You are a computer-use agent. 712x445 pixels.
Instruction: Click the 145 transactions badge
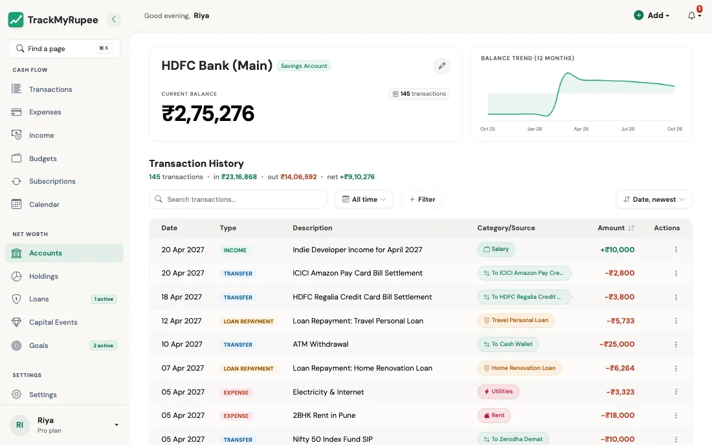coord(419,94)
